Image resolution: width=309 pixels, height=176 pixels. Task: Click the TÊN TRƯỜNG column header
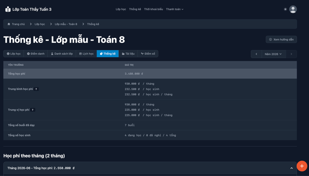pyautogui.click(x=16, y=65)
